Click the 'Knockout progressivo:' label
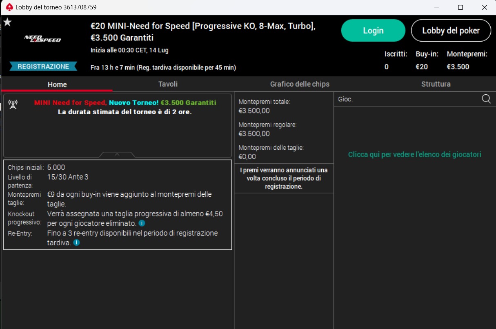This screenshot has height=329, width=496. (24, 218)
